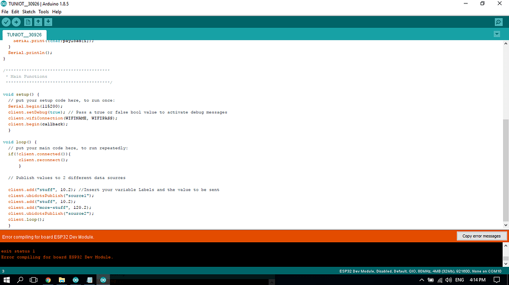Click the volume speaker icon in tray
Screen dimensions: 509x285
448,280
